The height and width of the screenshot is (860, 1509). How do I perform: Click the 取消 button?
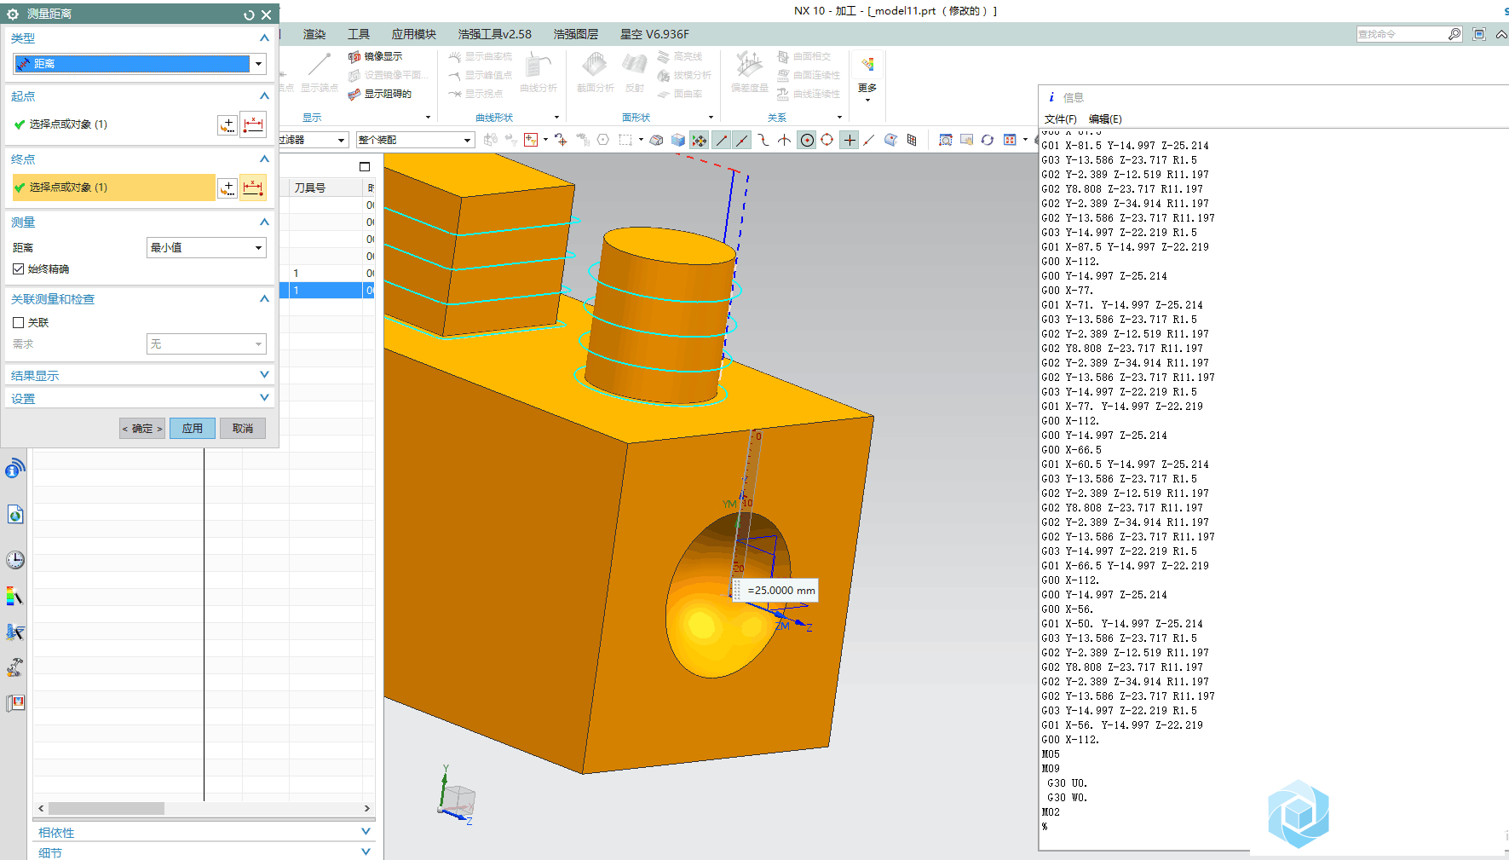pos(243,429)
